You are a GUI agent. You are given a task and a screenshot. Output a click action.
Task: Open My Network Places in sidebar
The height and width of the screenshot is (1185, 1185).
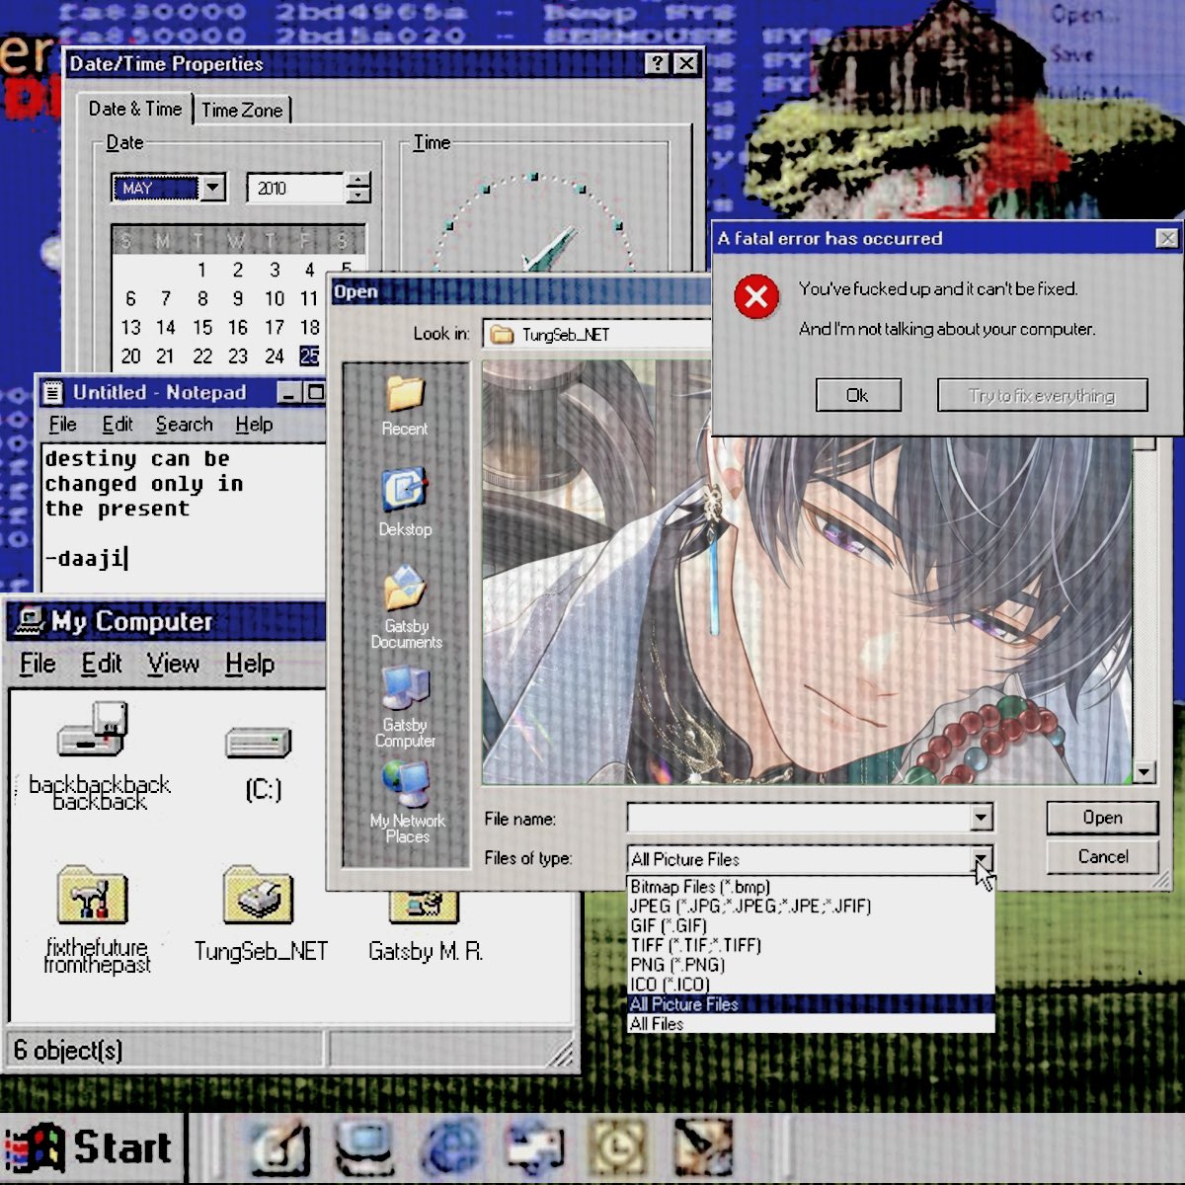(x=407, y=802)
